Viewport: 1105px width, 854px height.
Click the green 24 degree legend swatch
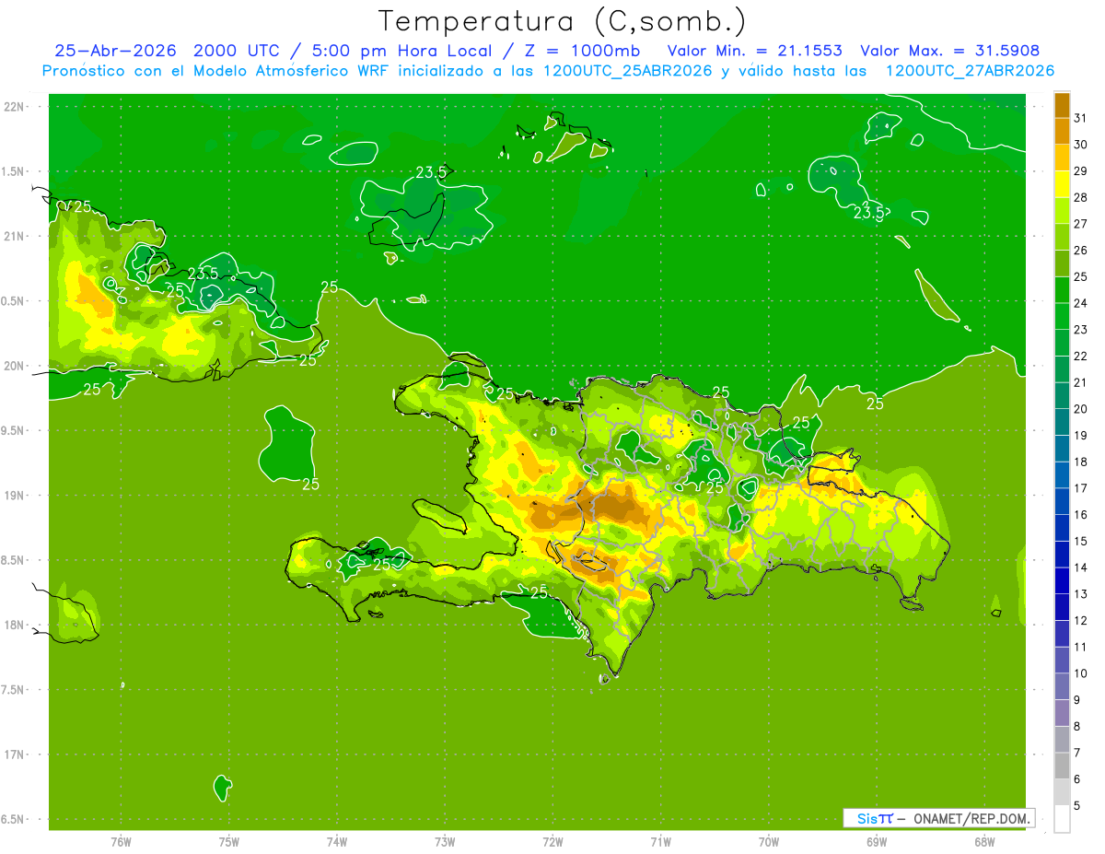coord(1062,290)
